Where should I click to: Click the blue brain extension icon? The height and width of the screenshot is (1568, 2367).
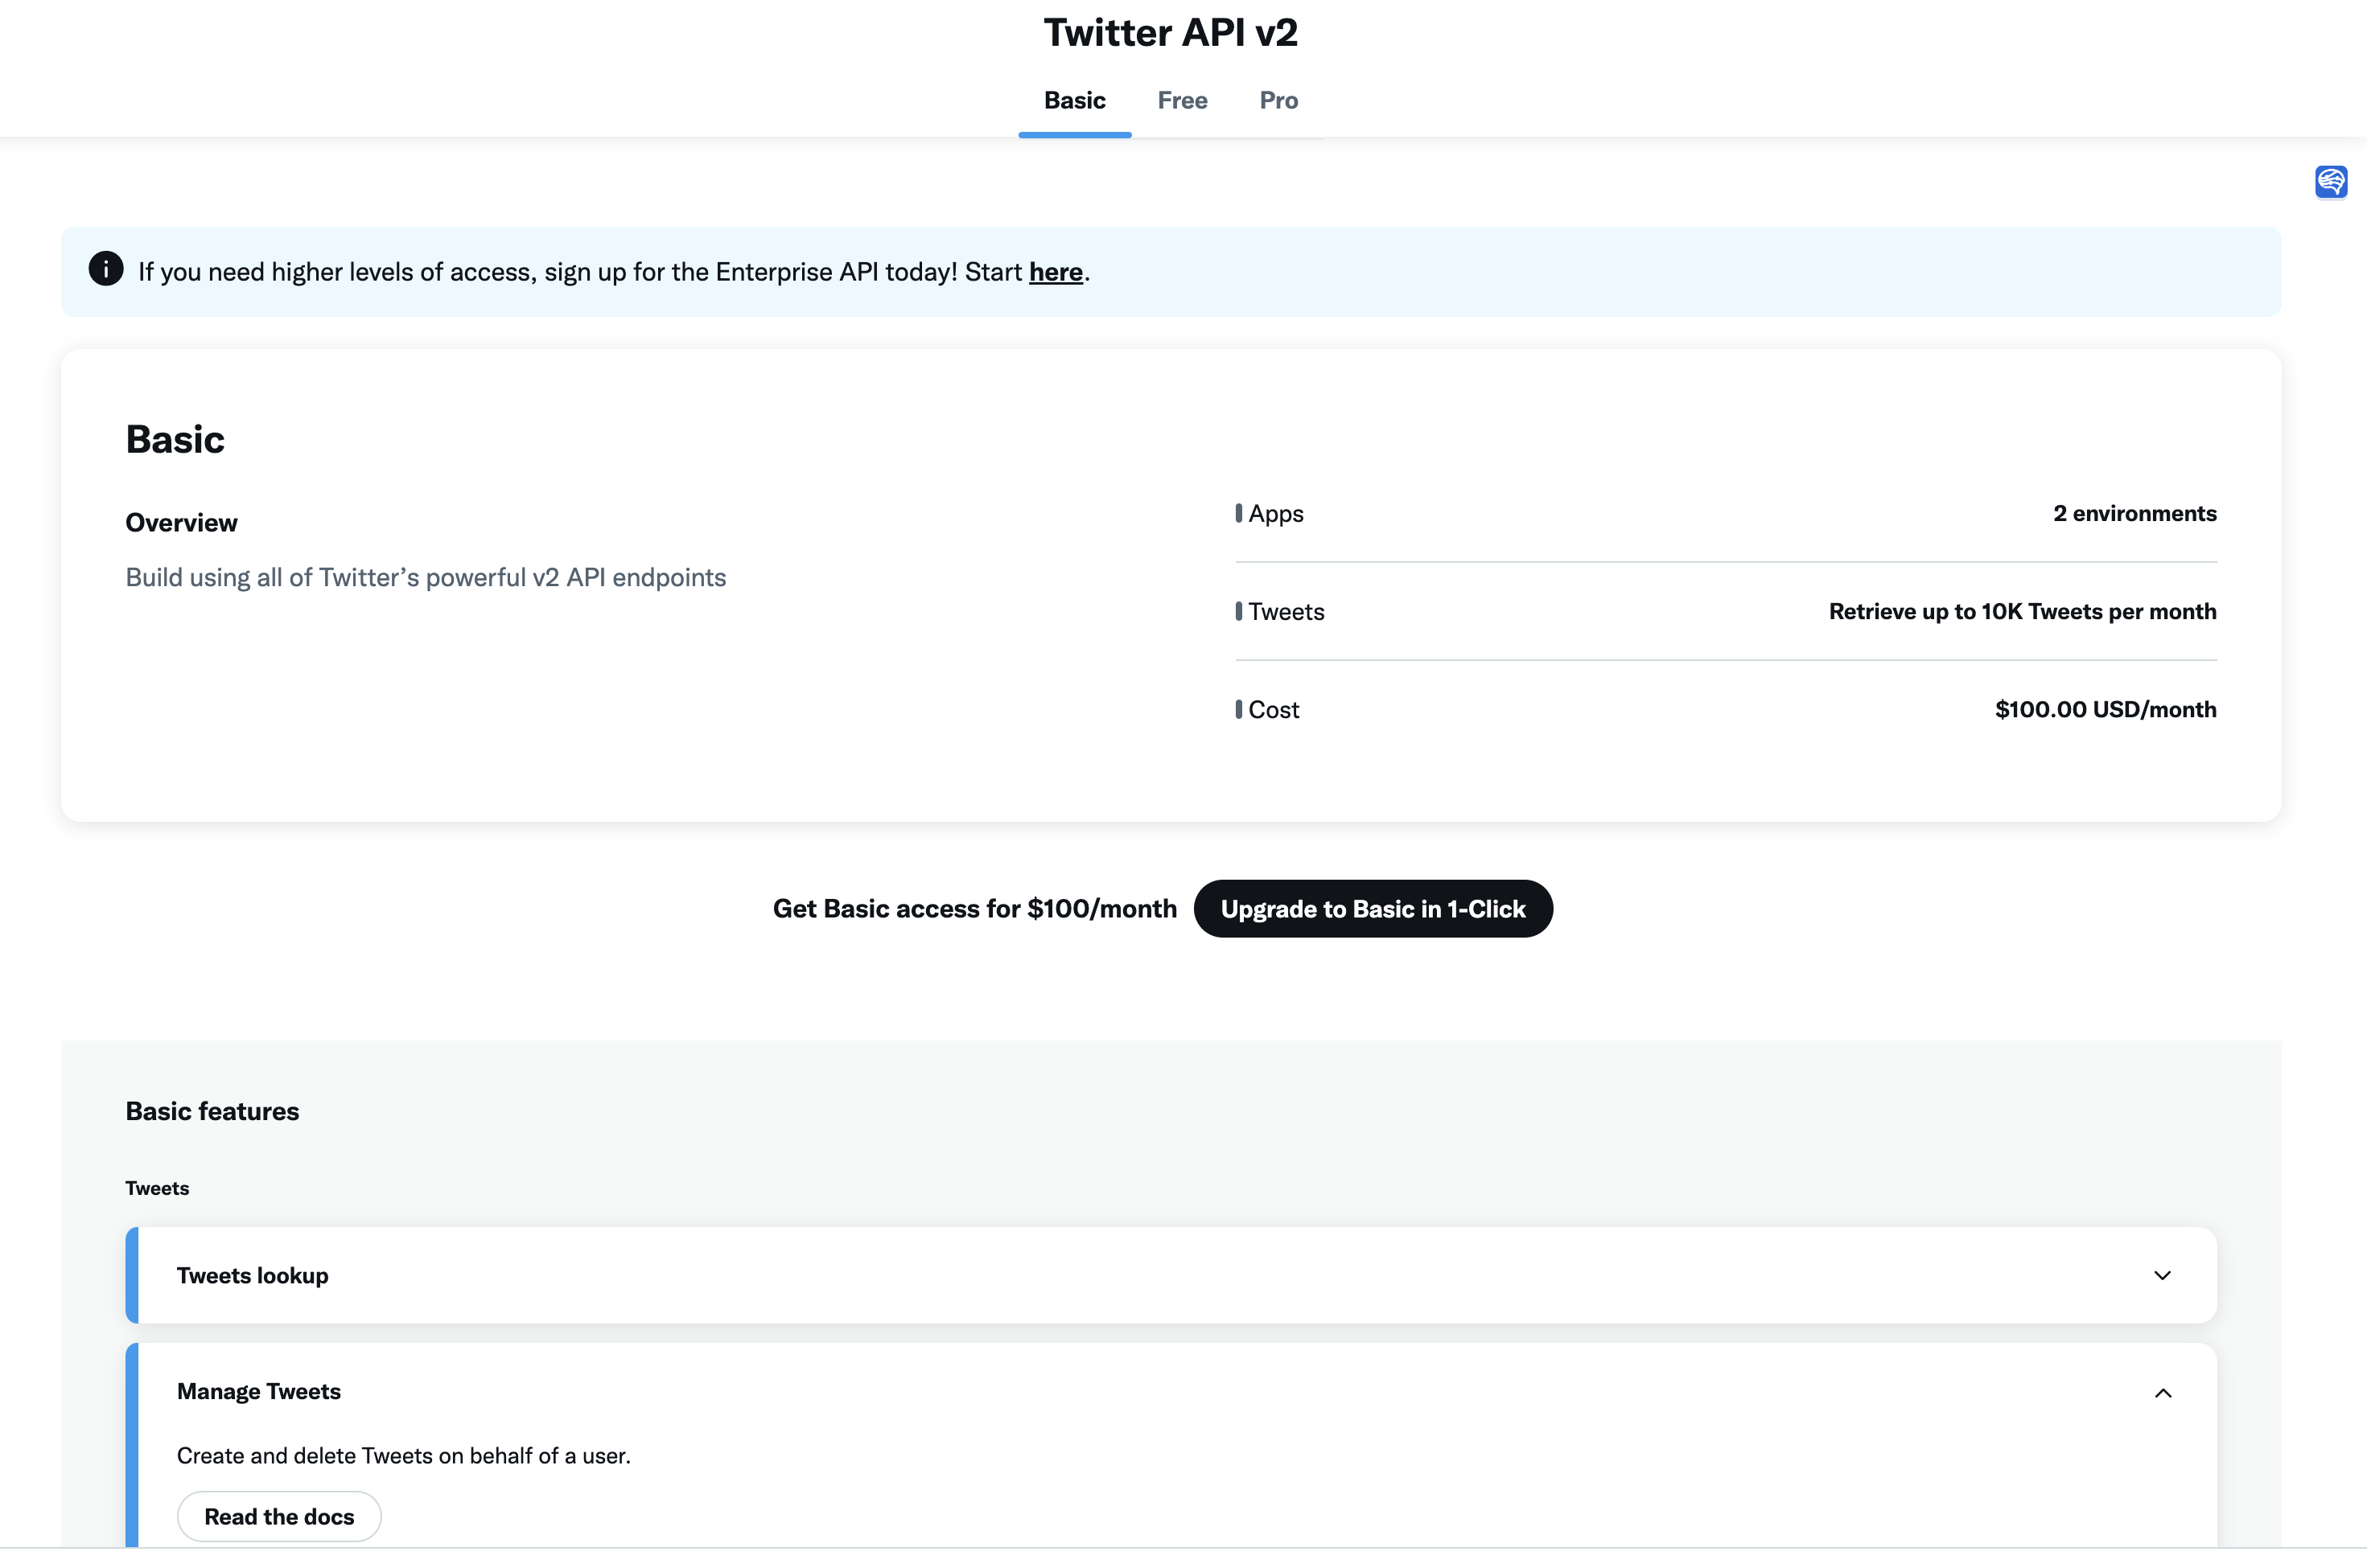pyautogui.click(x=2331, y=181)
